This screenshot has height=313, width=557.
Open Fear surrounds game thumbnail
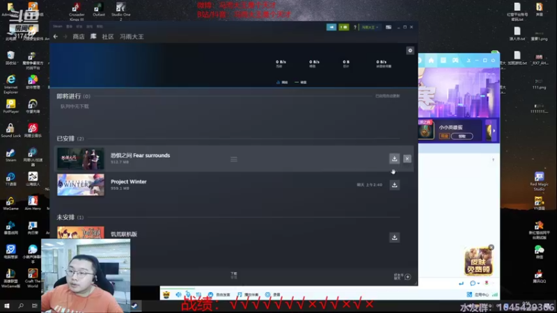click(81, 159)
